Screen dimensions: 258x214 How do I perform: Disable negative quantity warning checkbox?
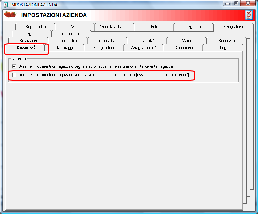14,66
